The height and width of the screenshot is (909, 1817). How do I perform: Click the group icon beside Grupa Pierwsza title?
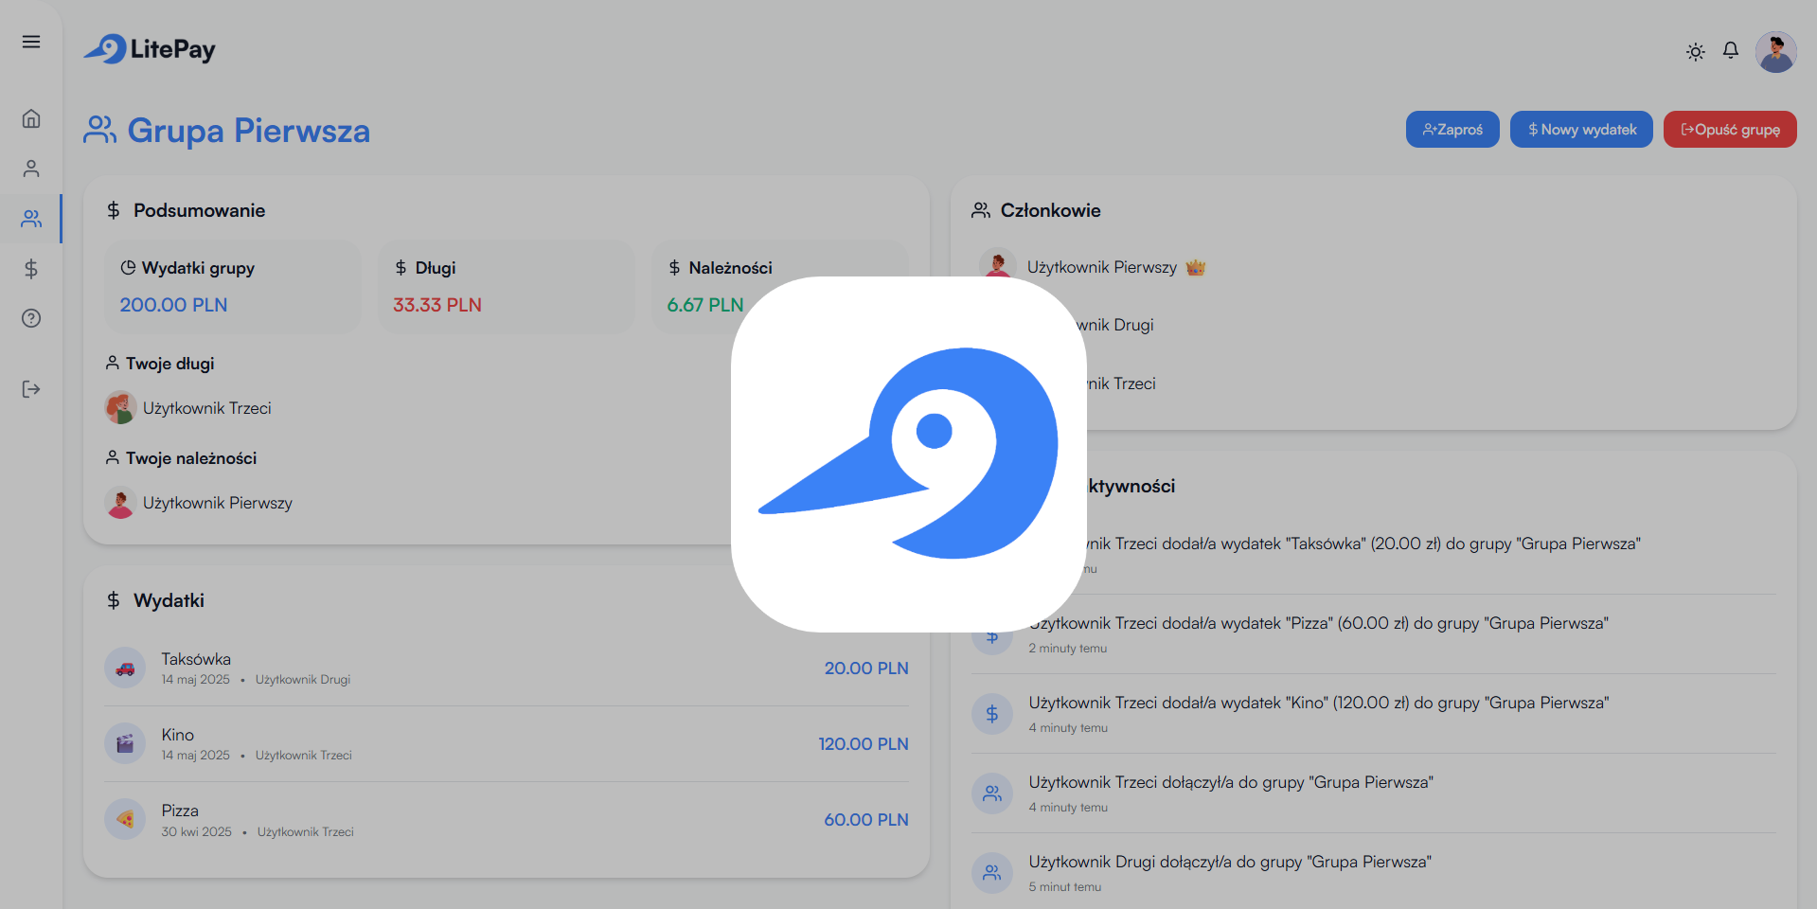99,131
